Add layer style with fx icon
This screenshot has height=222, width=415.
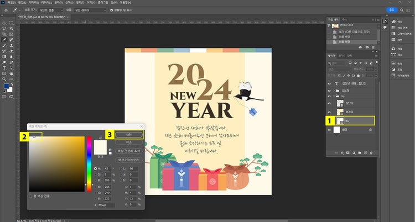342,153
